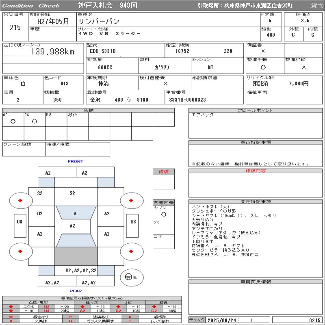The height and width of the screenshot is (325, 325).
Task: Click the rear-left wheel red diamond marker
Action: point(20,251)
